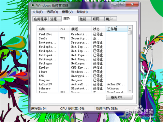Click the Security... description cell
Image resolution: width=163 pixels, height=122 pixels.
[x=80, y=38]
